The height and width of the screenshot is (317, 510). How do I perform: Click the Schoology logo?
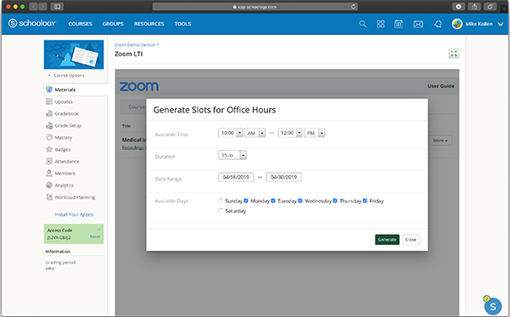pos(32,23)
